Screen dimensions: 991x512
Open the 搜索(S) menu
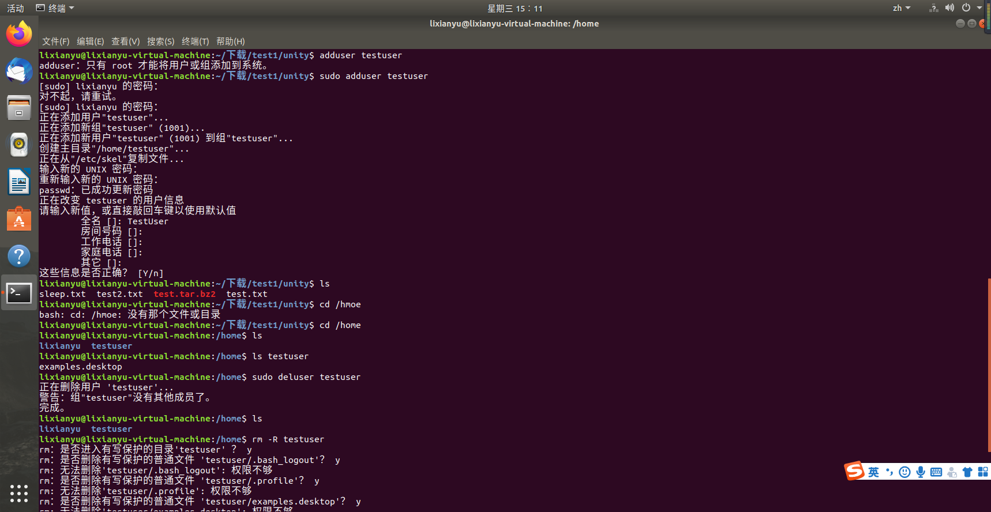[x=161, y=41]
